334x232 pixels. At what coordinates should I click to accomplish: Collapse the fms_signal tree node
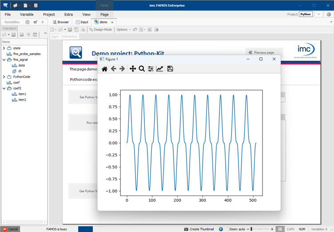pos(4,59)
